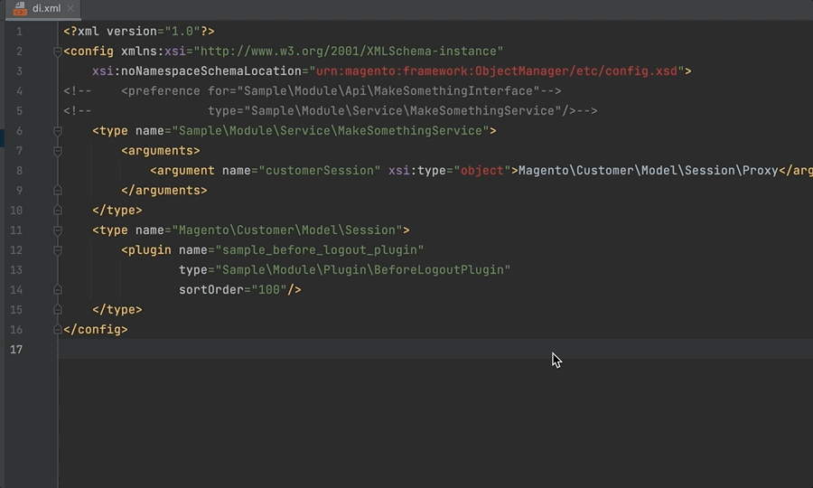Screen dimensions: 813x488
Task: Click the plugin end fold marker on line 14
Action: 58,290
